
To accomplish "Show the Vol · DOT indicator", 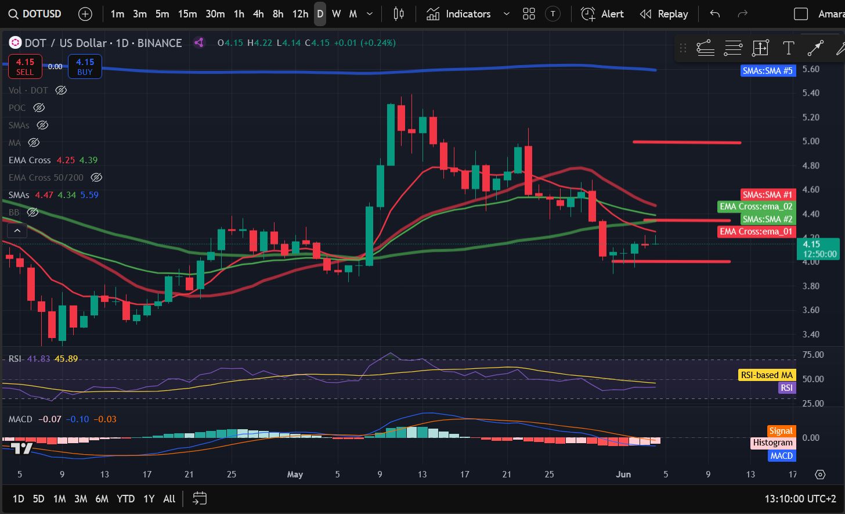I will (61, 91).
